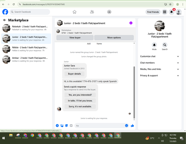This screenshot has width=186, height=144.
Task: Go to the Home feed icon
Action: (x=74, y=12)
